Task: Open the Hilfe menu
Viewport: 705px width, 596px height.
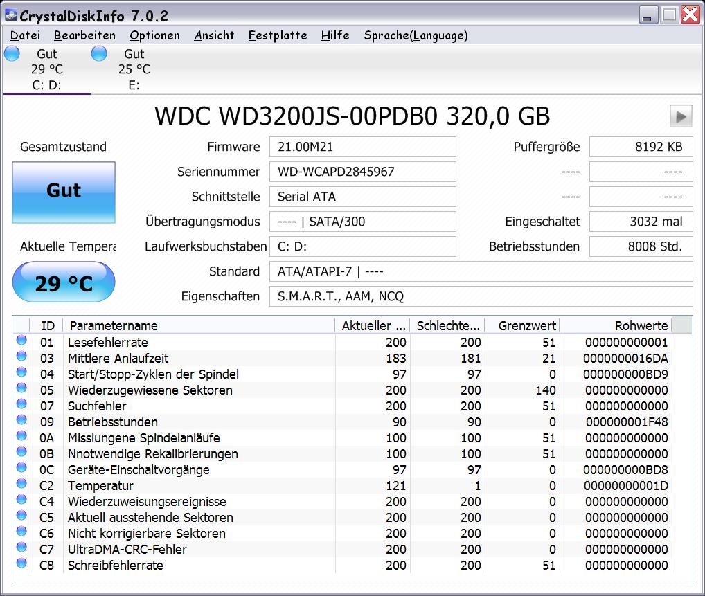Action: [x=335, y=35]
